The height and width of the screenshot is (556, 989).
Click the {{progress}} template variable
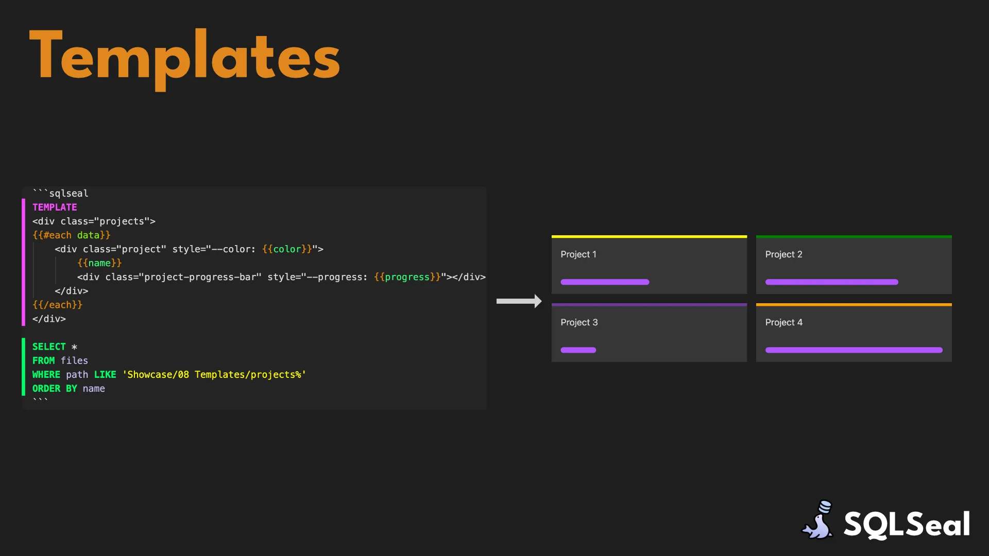tap(407, 277)
